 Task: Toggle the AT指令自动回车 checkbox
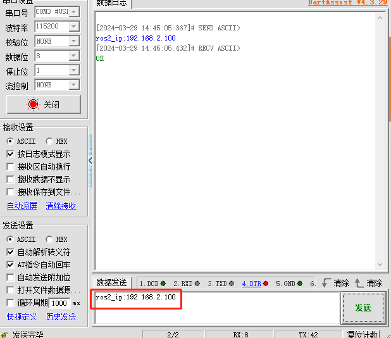(10, 265)
